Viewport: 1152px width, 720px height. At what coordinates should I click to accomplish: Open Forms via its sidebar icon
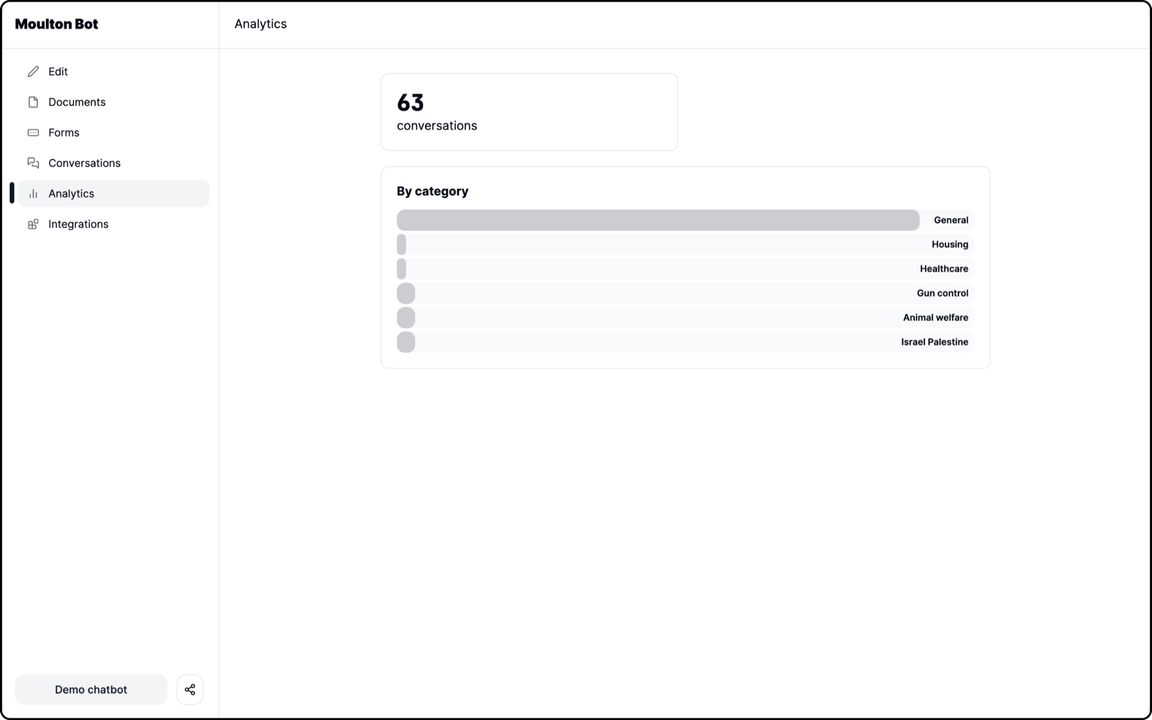tap(33, 132)
